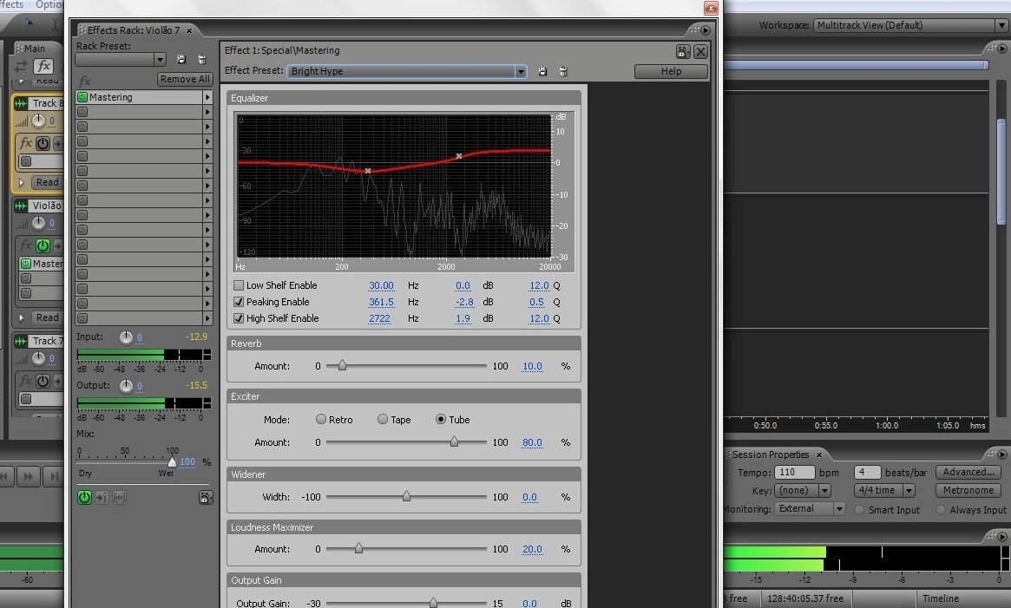
Task: Disable the Peaking Enable checkbox
Action: coord(239,302)
